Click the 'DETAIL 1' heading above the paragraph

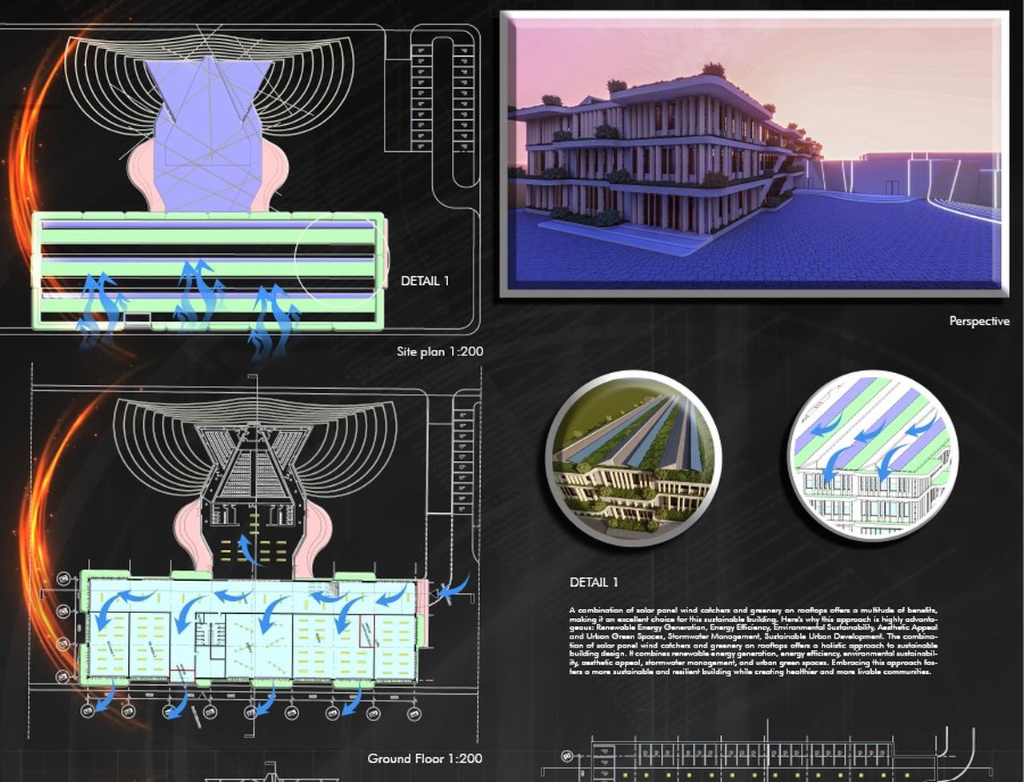594,582
